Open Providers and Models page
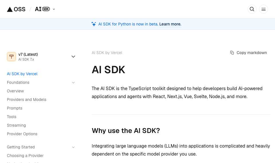 tap(26, 100)
